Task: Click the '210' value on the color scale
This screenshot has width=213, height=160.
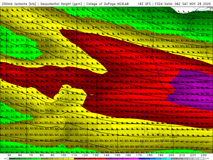Action: [182, 155]
